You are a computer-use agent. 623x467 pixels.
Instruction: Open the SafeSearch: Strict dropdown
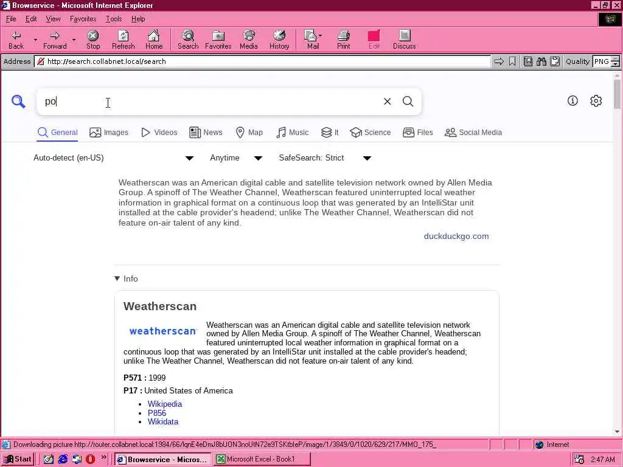(x=325, y=158)
